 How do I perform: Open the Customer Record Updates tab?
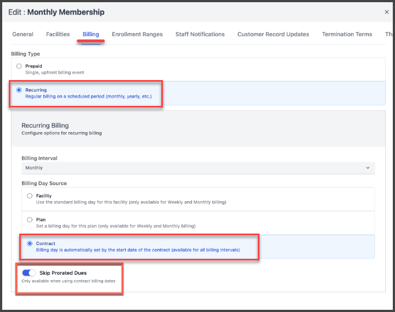coord(273,34)
